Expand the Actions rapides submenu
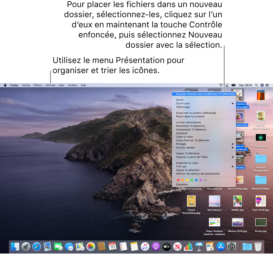 tap(204, 148)
